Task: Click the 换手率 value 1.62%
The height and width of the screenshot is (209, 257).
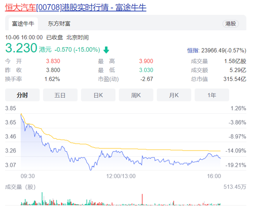Action: coord(52,79)
